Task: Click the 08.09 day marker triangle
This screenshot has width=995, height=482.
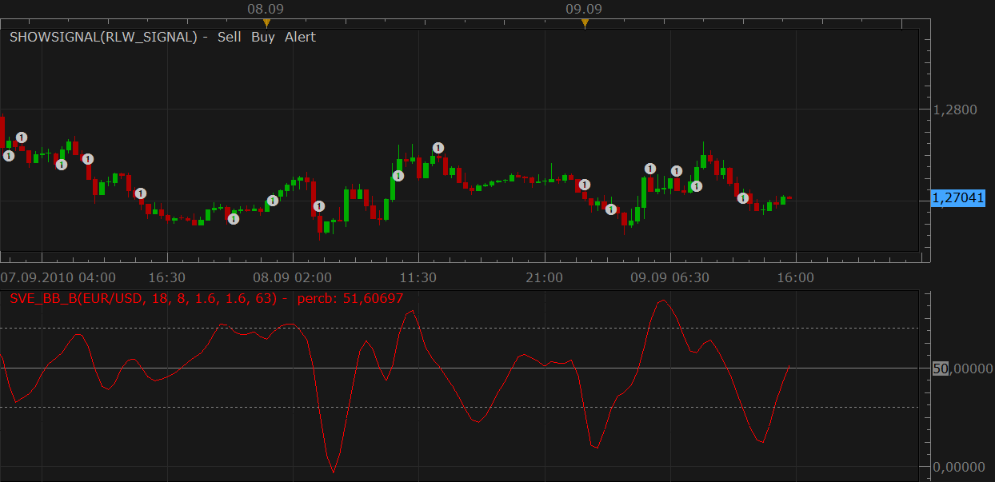Action: tap(266, 23)
